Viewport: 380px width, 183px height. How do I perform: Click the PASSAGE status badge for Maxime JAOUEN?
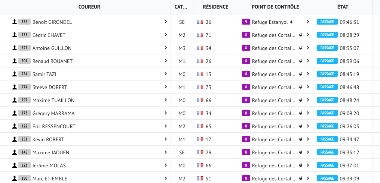(x=327, y=152)
